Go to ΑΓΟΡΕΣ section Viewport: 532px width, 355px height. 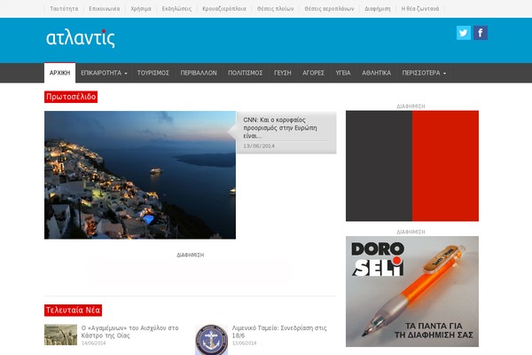pos(313,73)
